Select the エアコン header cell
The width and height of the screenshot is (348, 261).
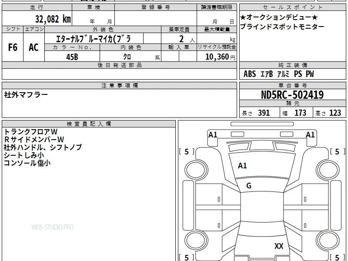pos(34,29)
